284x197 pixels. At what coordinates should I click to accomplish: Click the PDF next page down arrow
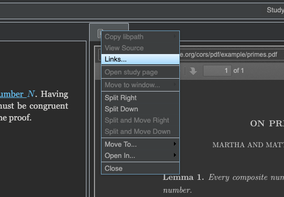[193, 71]
